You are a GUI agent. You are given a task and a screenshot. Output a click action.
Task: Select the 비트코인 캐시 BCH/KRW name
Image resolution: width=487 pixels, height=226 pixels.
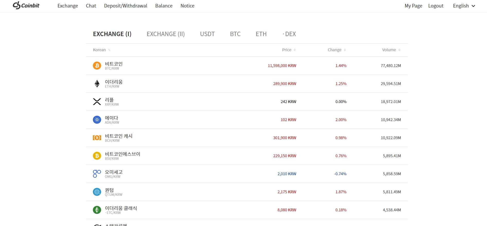pyautogui.click(x=119, y=138)
